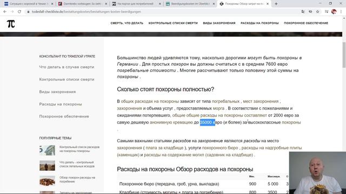Open popular topic 'Что делать - контрольный список'
Screen dimensions: 346x194
coord(77,164)
